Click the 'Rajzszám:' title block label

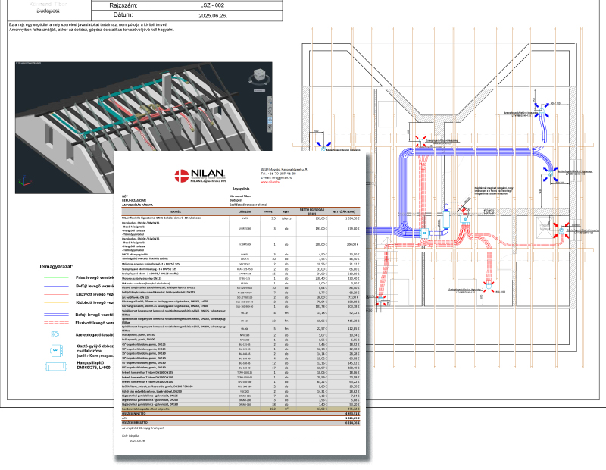tap(123, 5)
